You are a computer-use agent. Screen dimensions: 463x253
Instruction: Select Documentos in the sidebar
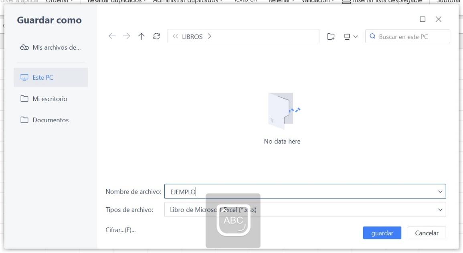coord(51,119)
